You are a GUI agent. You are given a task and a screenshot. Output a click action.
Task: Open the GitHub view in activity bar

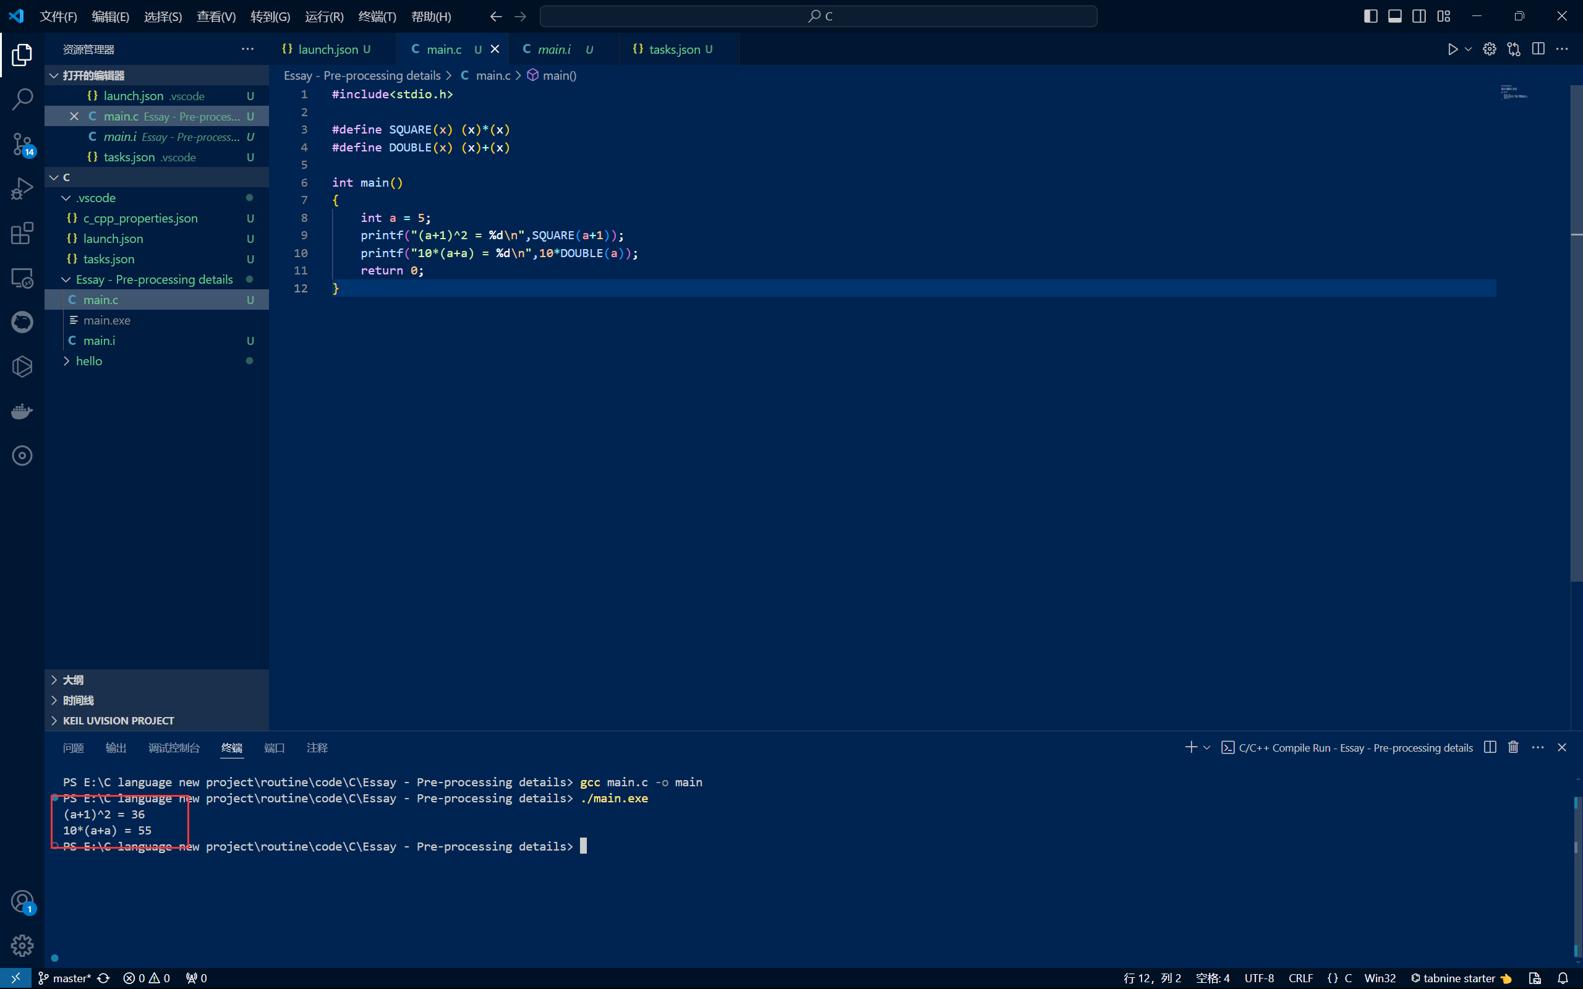[x=22, y=322]
